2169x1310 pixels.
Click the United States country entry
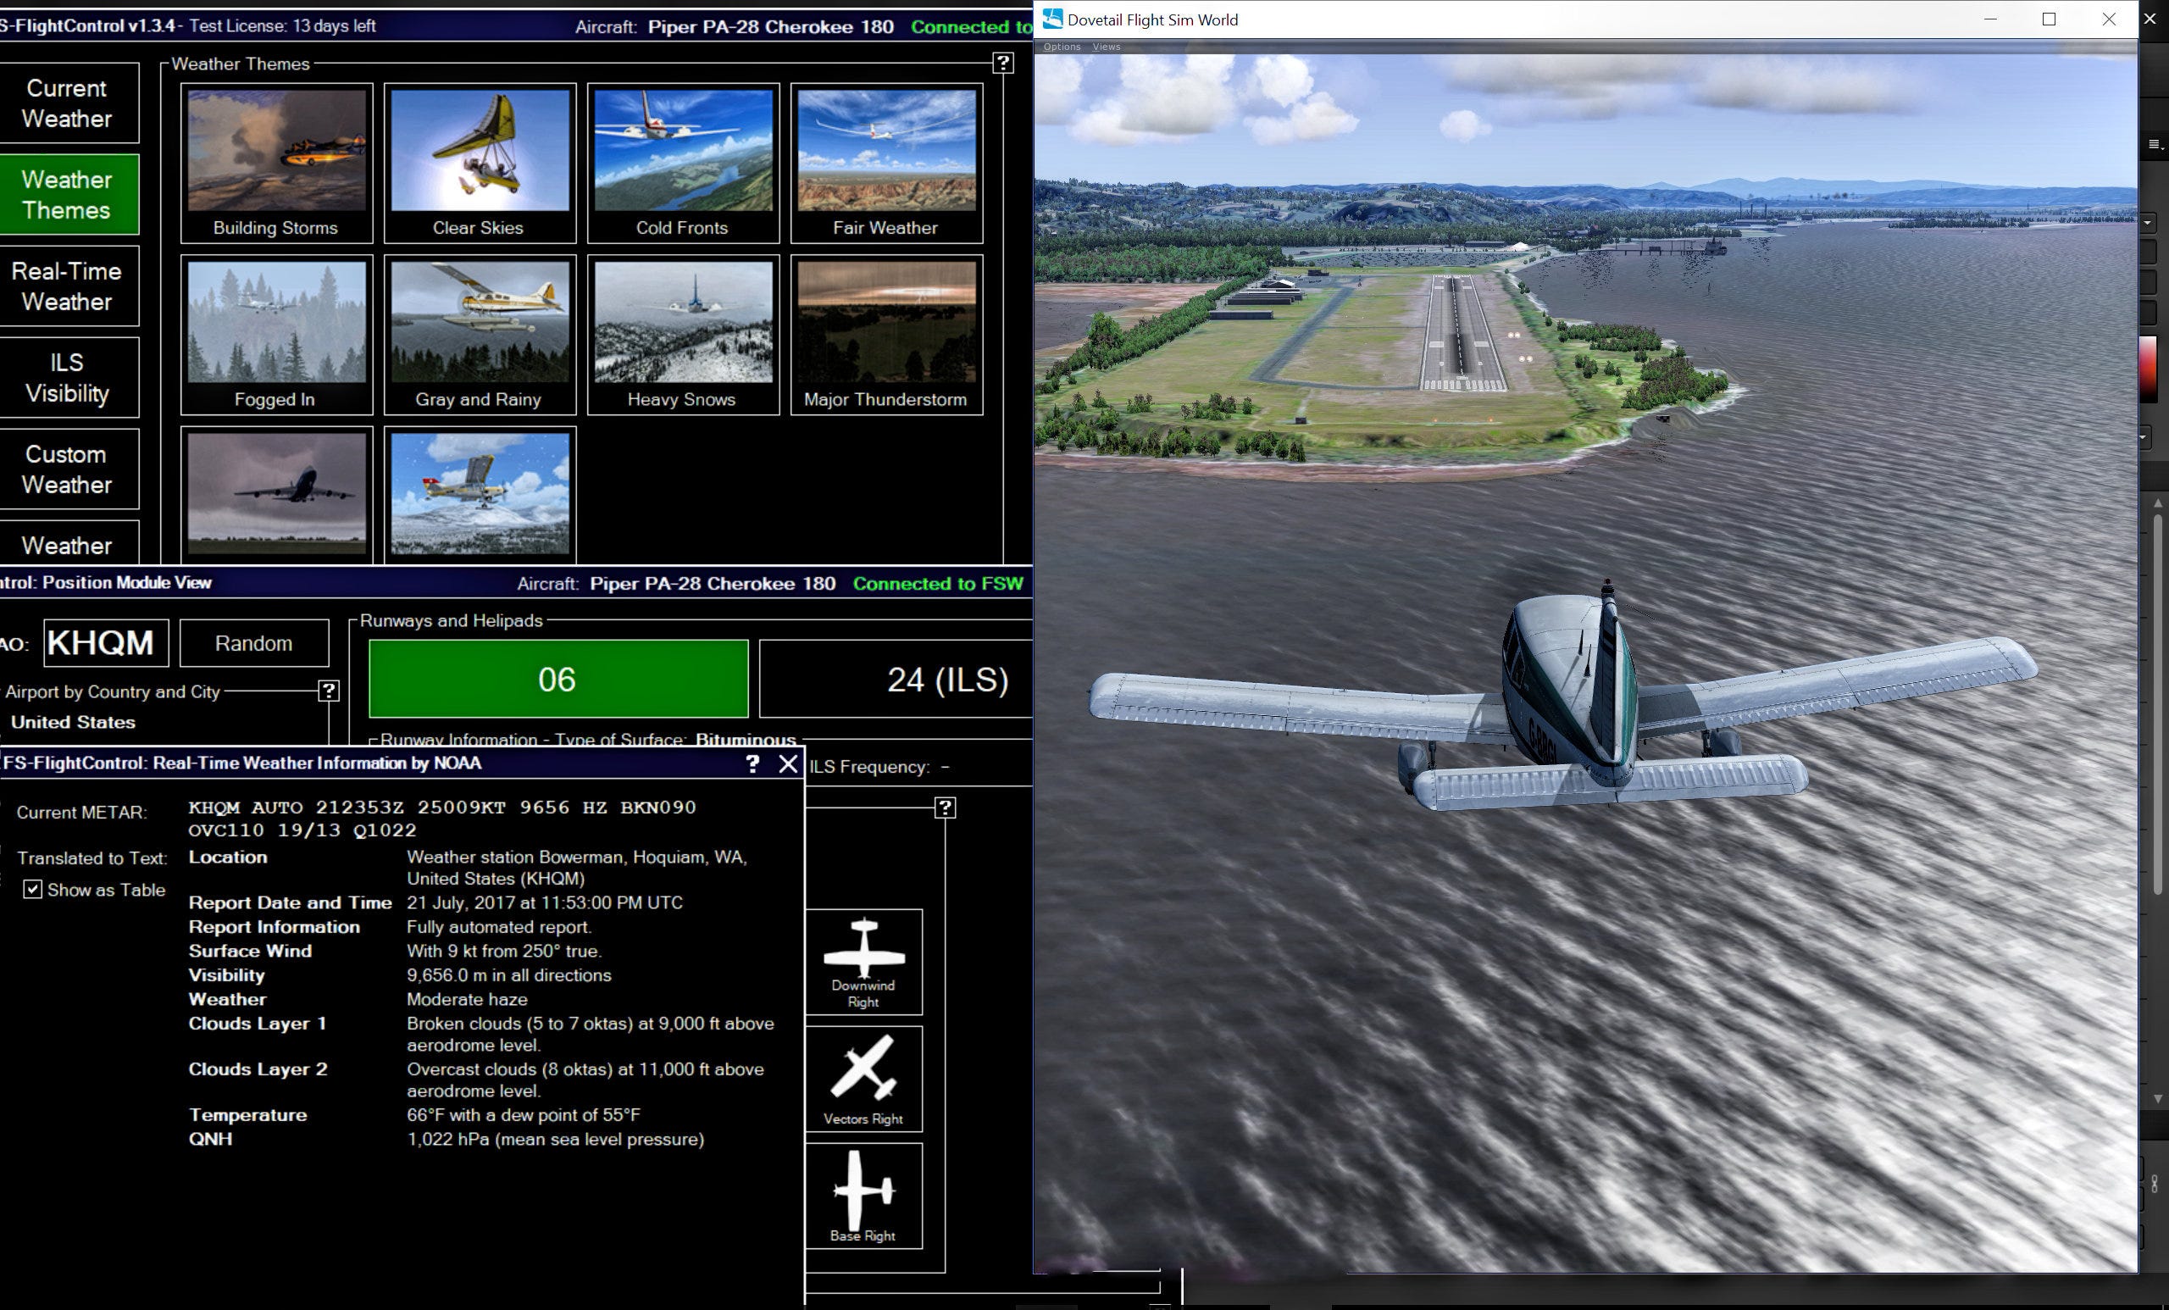click(73, 722)
